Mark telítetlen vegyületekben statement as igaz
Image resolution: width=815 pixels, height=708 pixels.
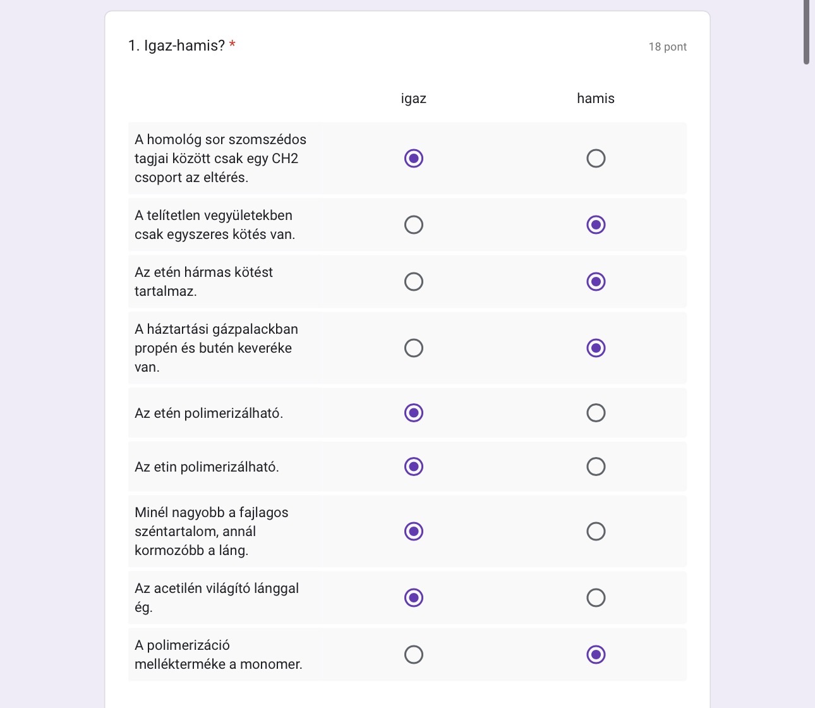point(414,224)
